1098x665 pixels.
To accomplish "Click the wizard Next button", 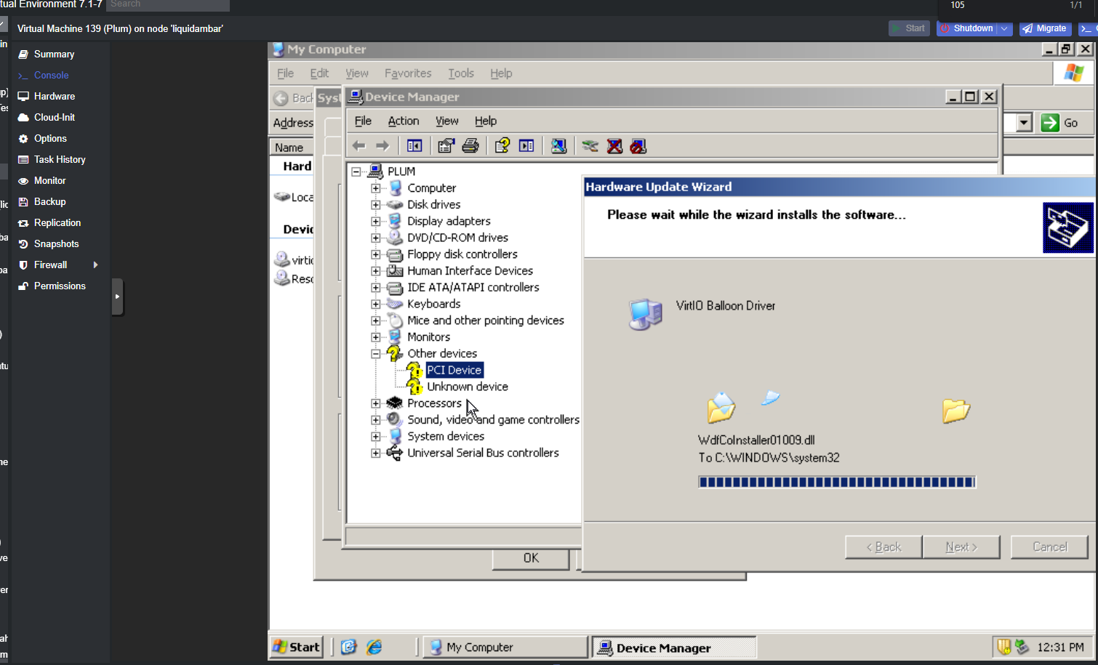I will coord(961,547).
